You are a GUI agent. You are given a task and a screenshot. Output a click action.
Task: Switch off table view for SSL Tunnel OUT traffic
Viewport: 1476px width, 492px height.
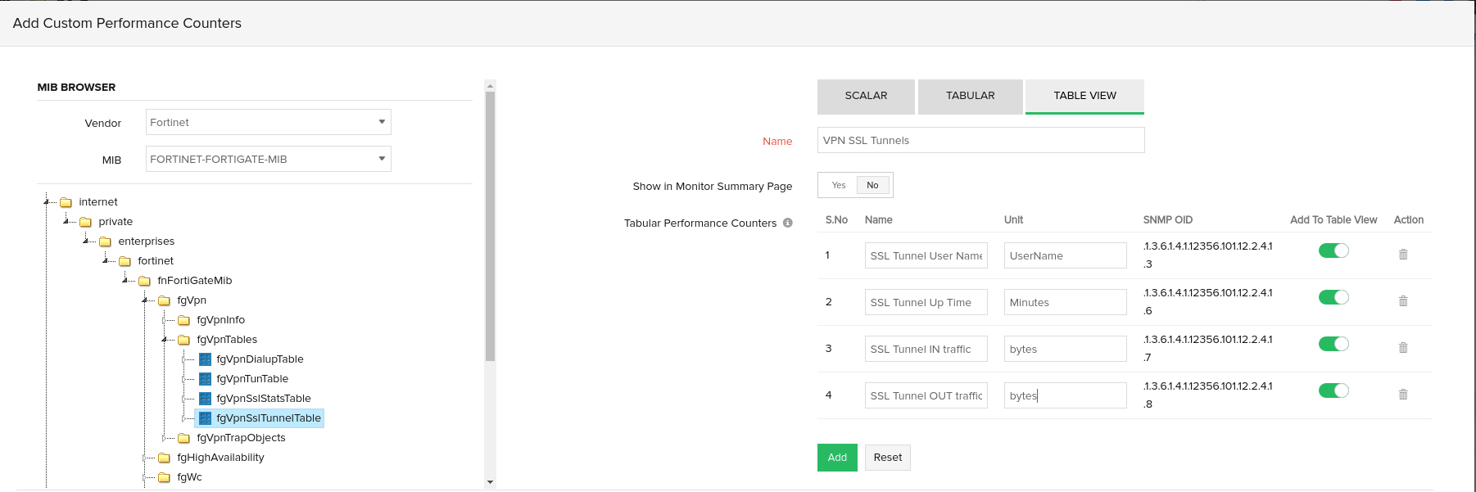pos(1333,390)
